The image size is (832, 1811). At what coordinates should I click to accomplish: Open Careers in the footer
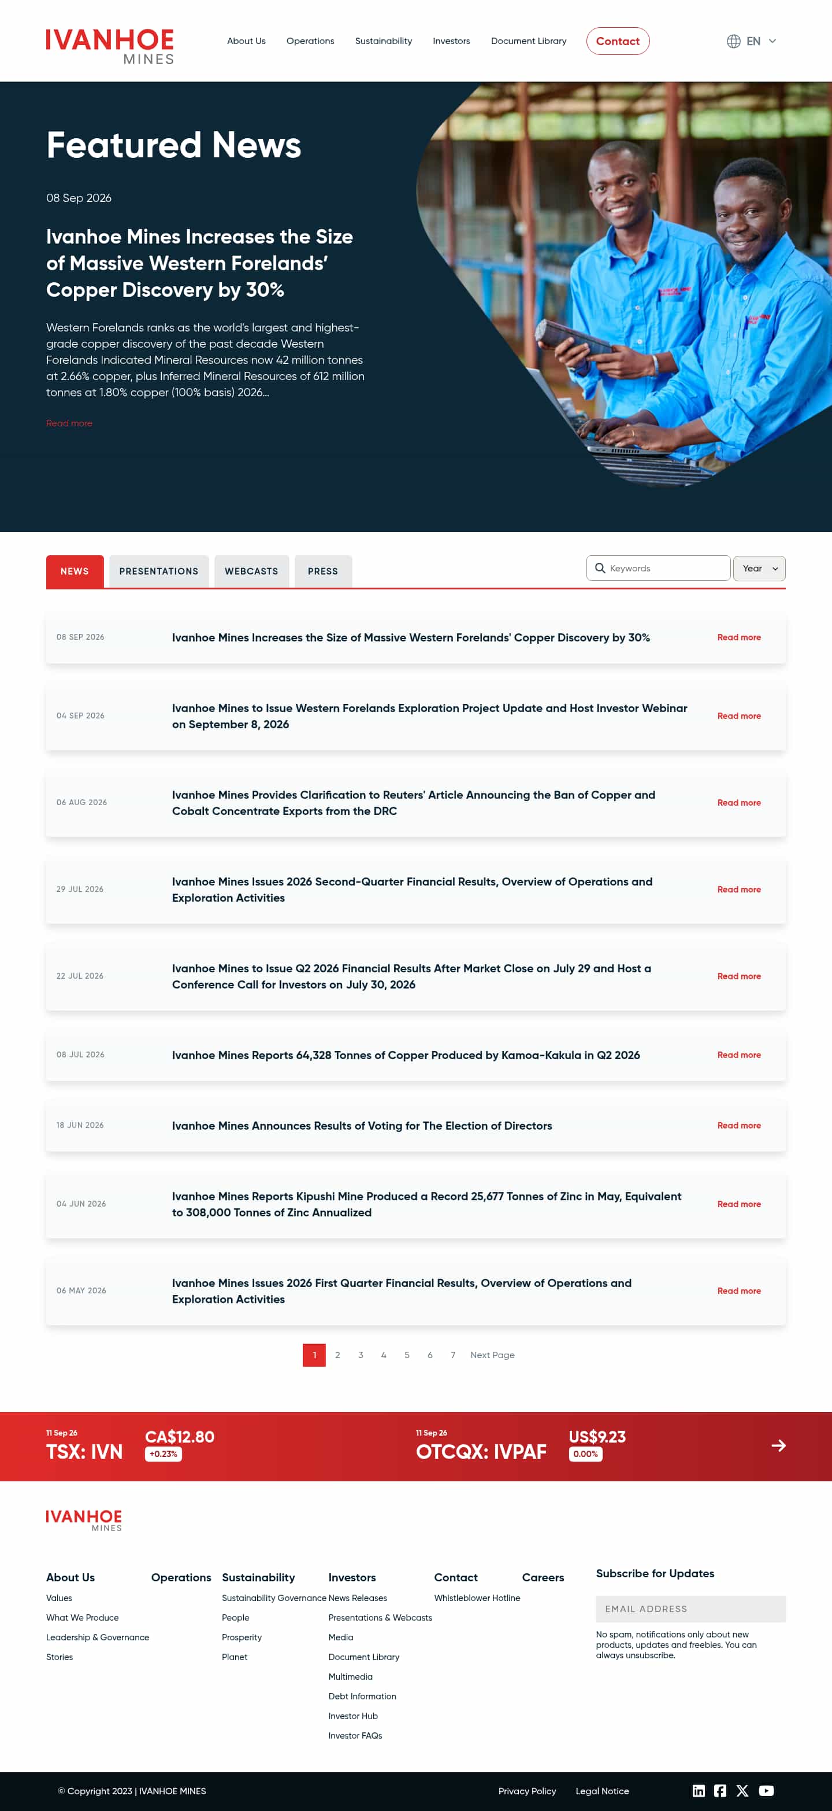[543, 1577]
